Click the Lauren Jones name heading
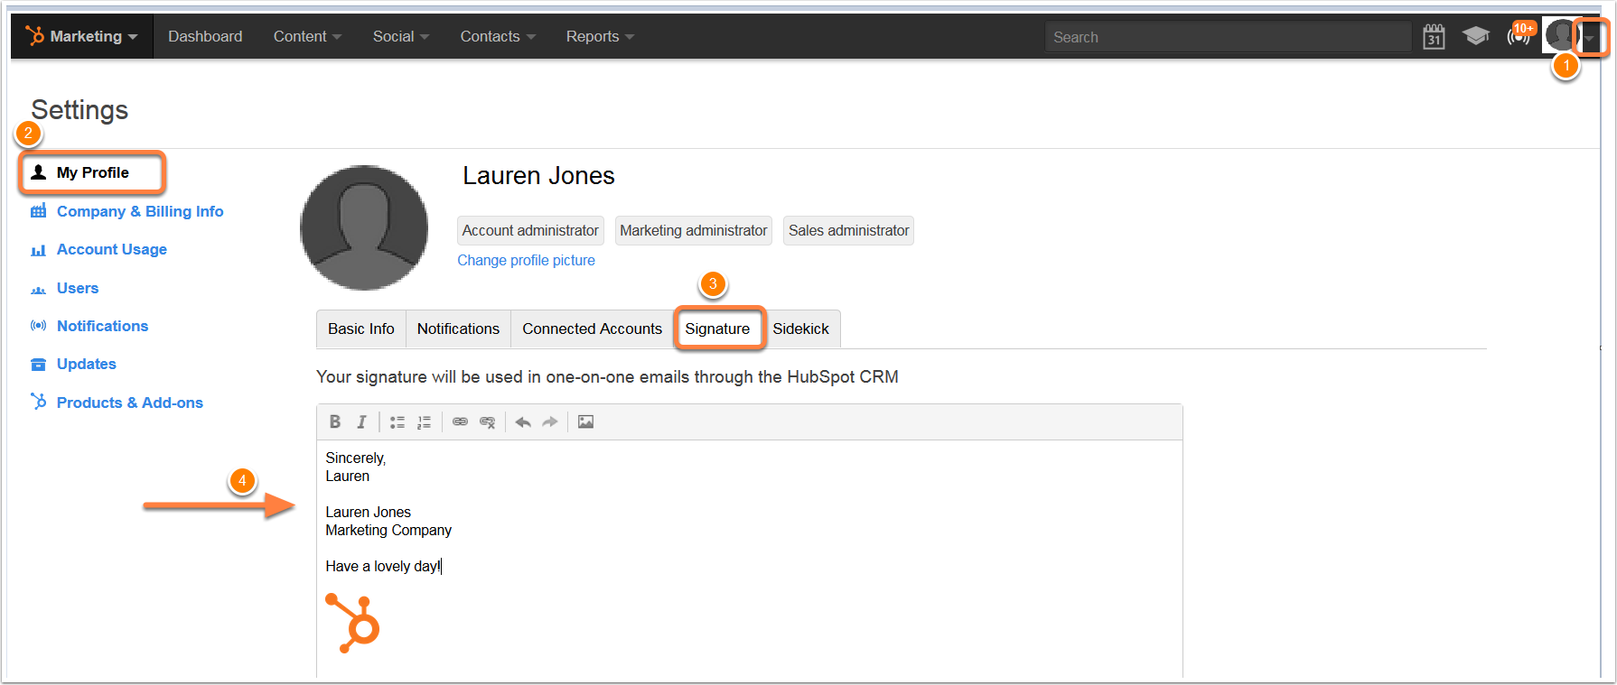This screenshot has height=685, width=1617. [x=538, y=175]
